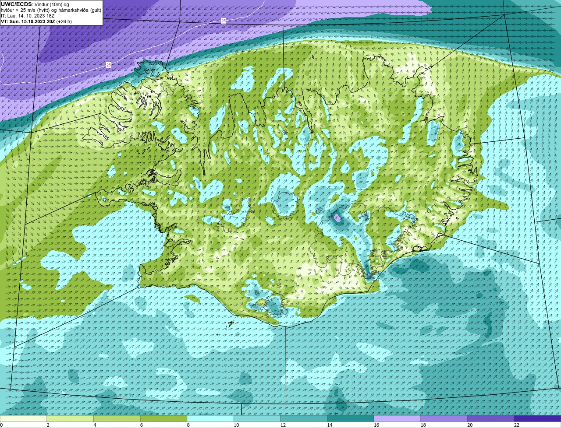Click the legend scale label "4"
561x428 pixels.
coord(95,425)
